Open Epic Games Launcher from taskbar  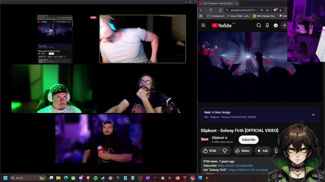coord(118,178)
